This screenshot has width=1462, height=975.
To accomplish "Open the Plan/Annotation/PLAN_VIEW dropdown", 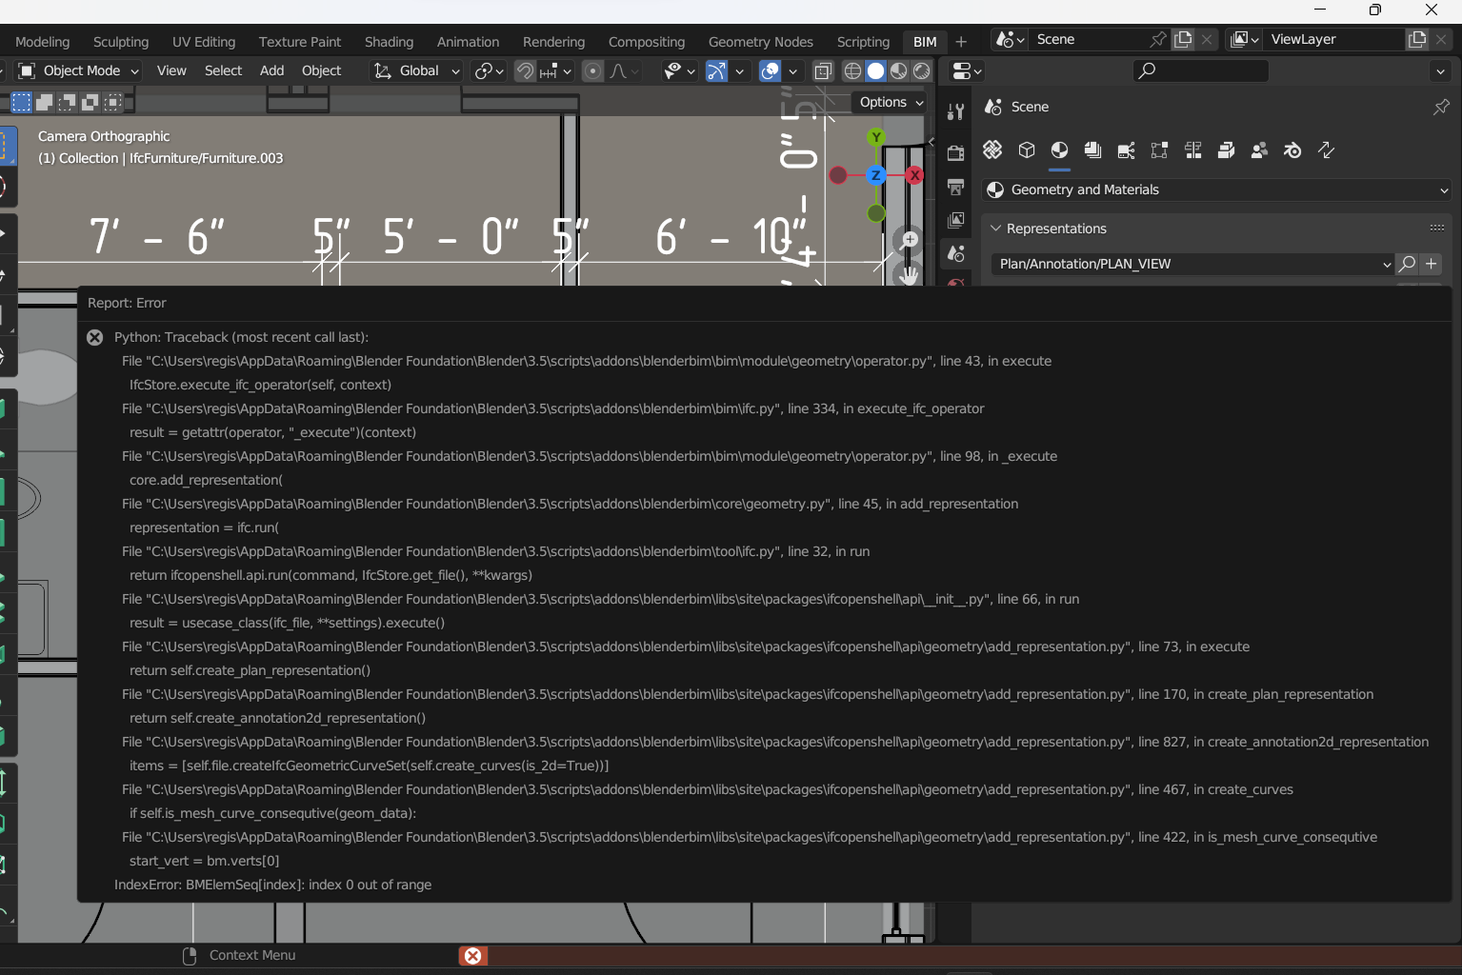I will coord(1191,264).
